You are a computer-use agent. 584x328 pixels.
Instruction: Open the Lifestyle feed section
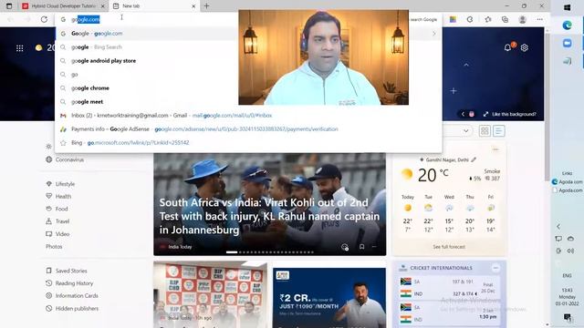[x=65, y=184]
